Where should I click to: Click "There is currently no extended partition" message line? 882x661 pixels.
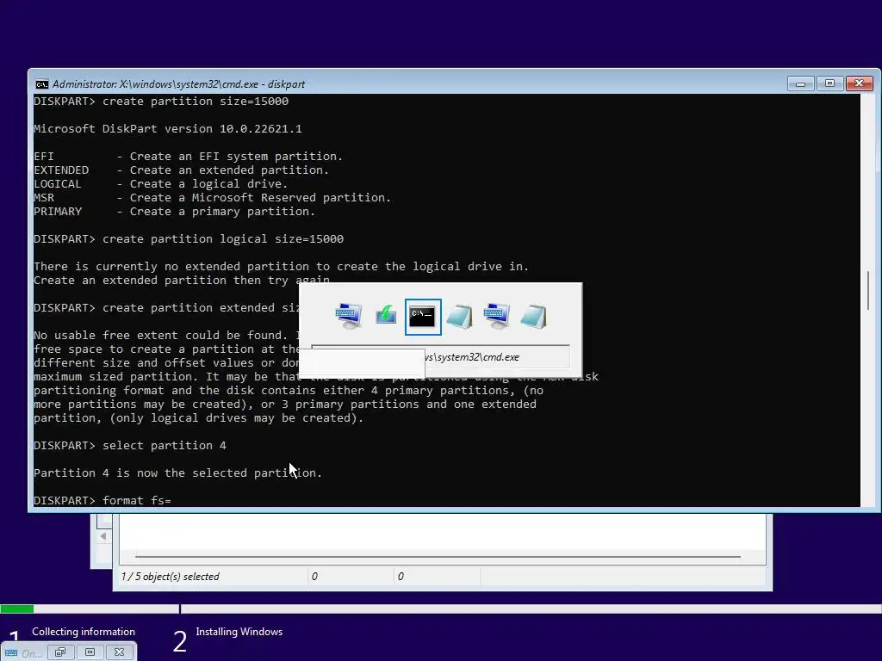click(282, 267)
